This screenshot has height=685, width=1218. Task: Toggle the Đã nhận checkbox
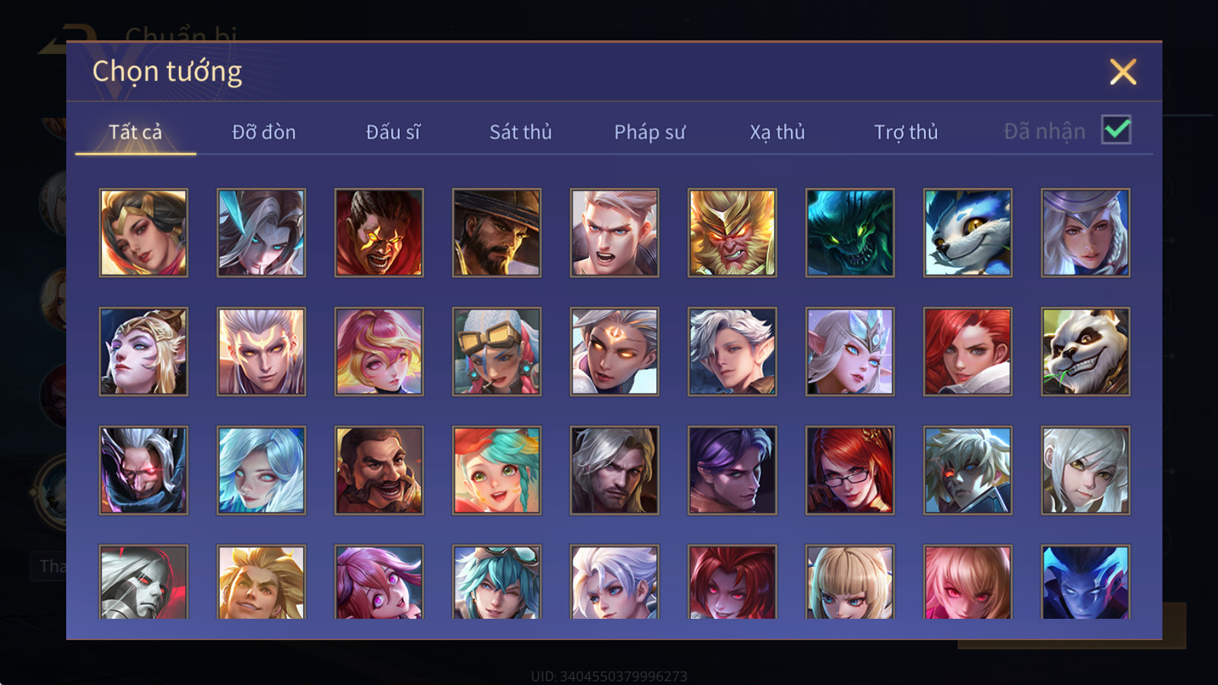pyautogui.click(x=1116, y=130)
